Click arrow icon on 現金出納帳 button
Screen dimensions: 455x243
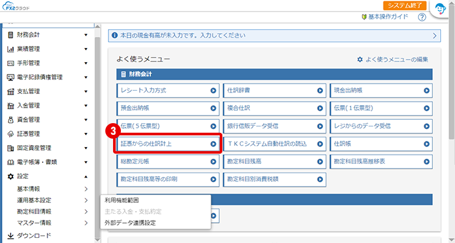pyautogui.click(x=426, y=91)
